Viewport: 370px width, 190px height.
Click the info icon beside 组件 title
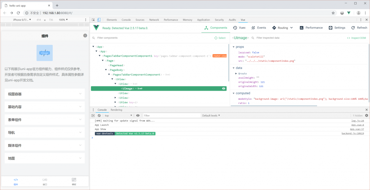(x=85, y=36)
